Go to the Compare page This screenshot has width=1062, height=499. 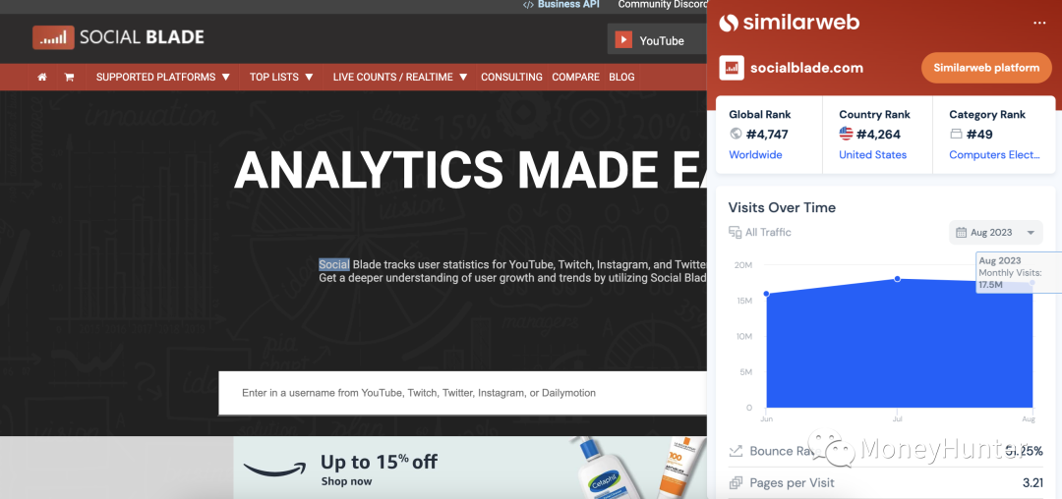click(x=575, y=77)
